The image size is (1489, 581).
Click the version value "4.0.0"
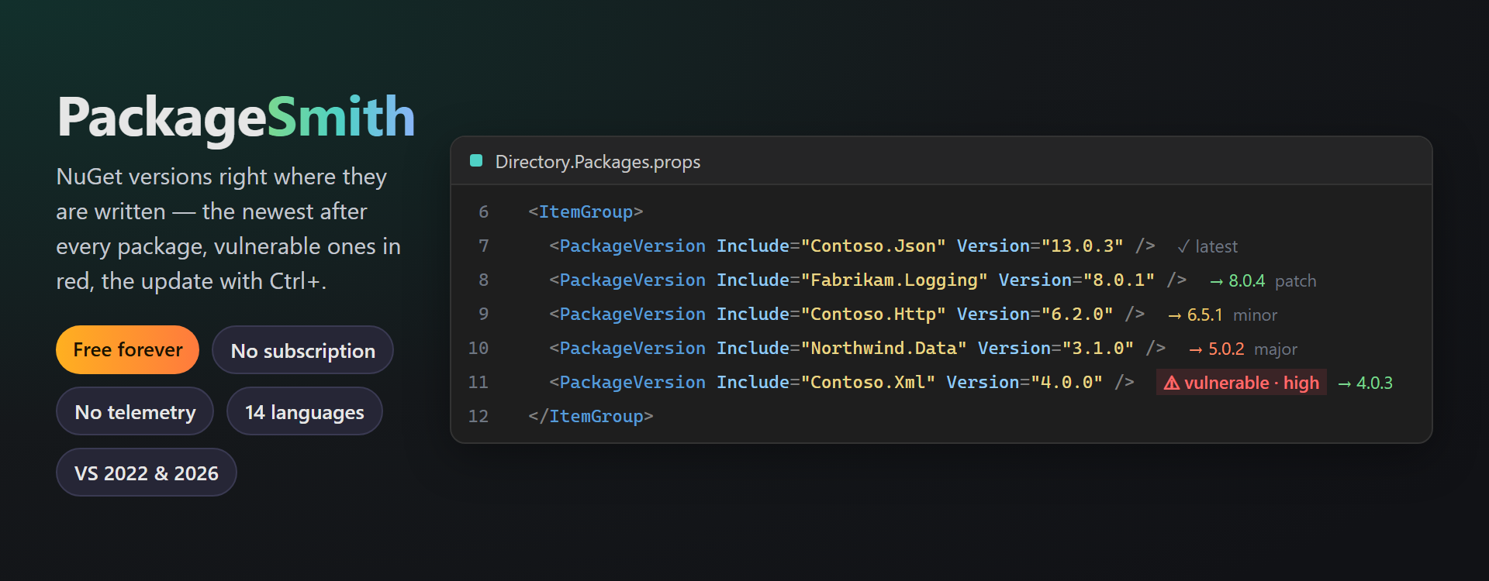[1066, 382]
